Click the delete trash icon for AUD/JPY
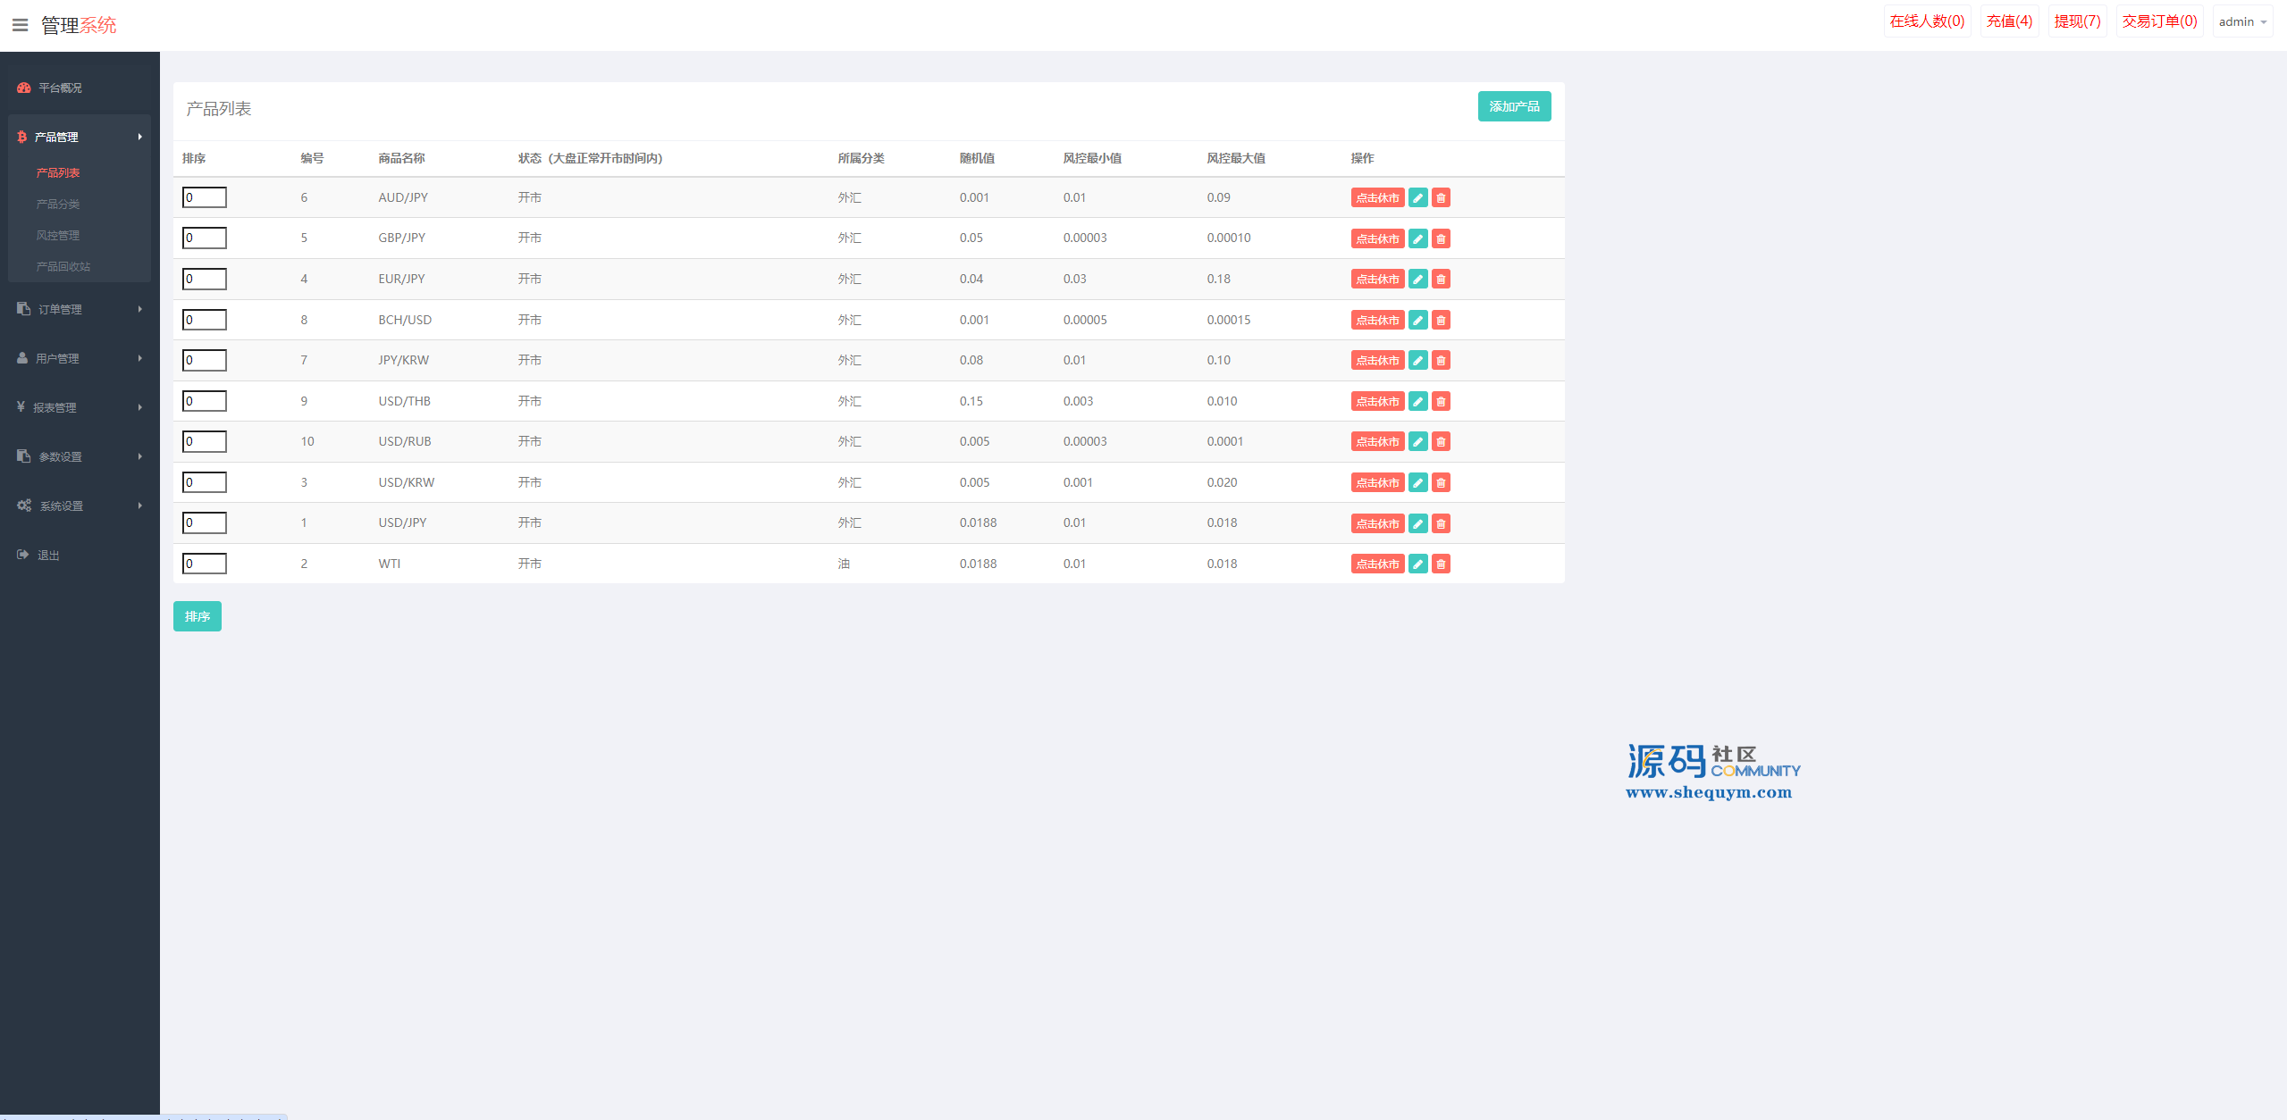Screen dimensions: 2287x1120 pyautogui.click(x=1441, y=197)
